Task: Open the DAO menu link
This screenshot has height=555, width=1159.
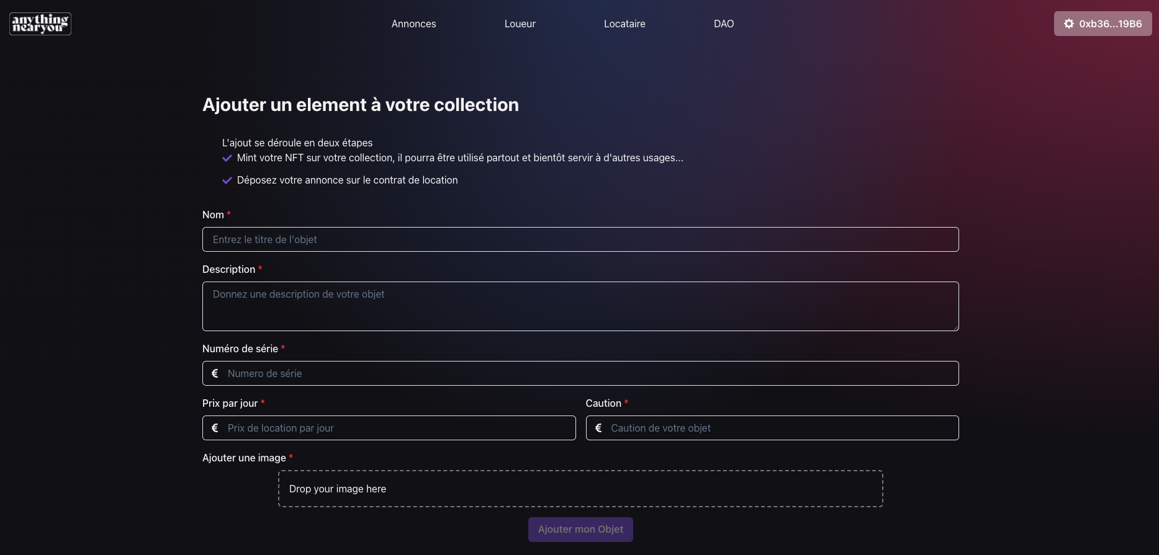Action: 724,24
